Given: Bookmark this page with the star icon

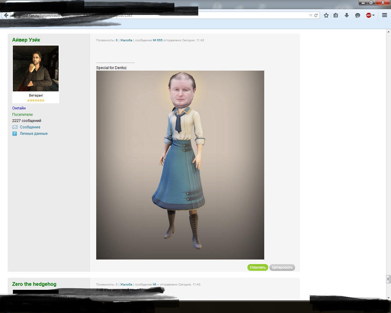Looking at the screenshot, I should pos(326,15).
